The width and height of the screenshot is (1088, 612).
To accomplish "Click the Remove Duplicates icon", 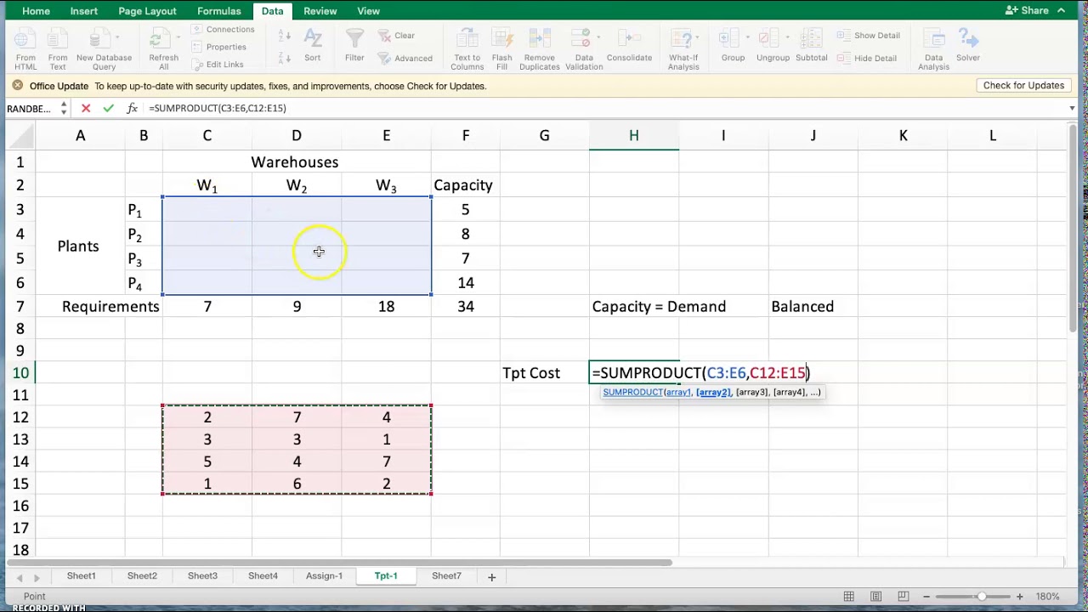I will pyautogui.click(x=540, y=40).
